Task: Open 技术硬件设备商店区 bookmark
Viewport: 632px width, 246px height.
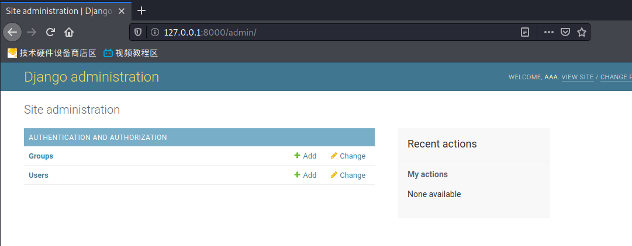Action: 52,53
